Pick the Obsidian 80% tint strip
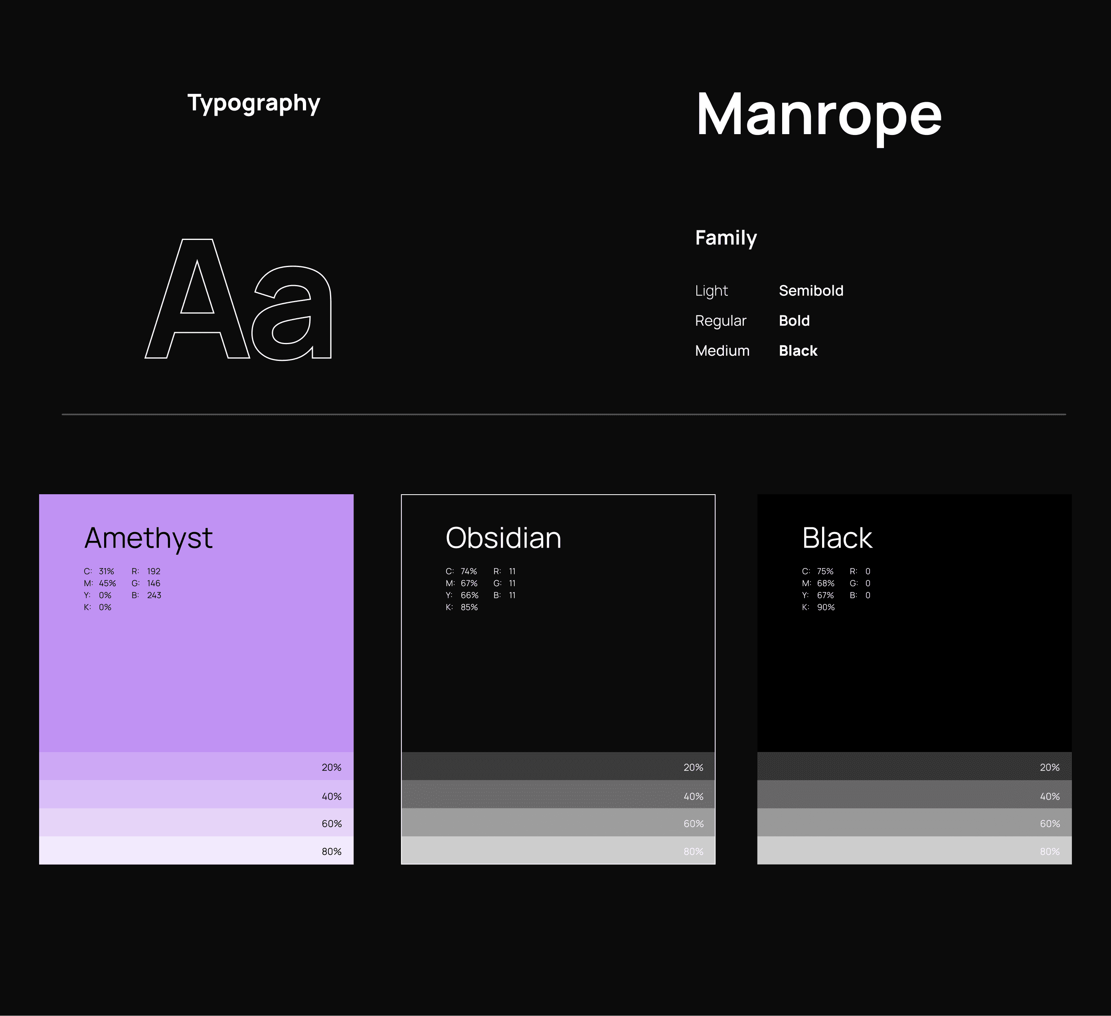Screen dimensions: 1111x1016 [x=558, y=851]
